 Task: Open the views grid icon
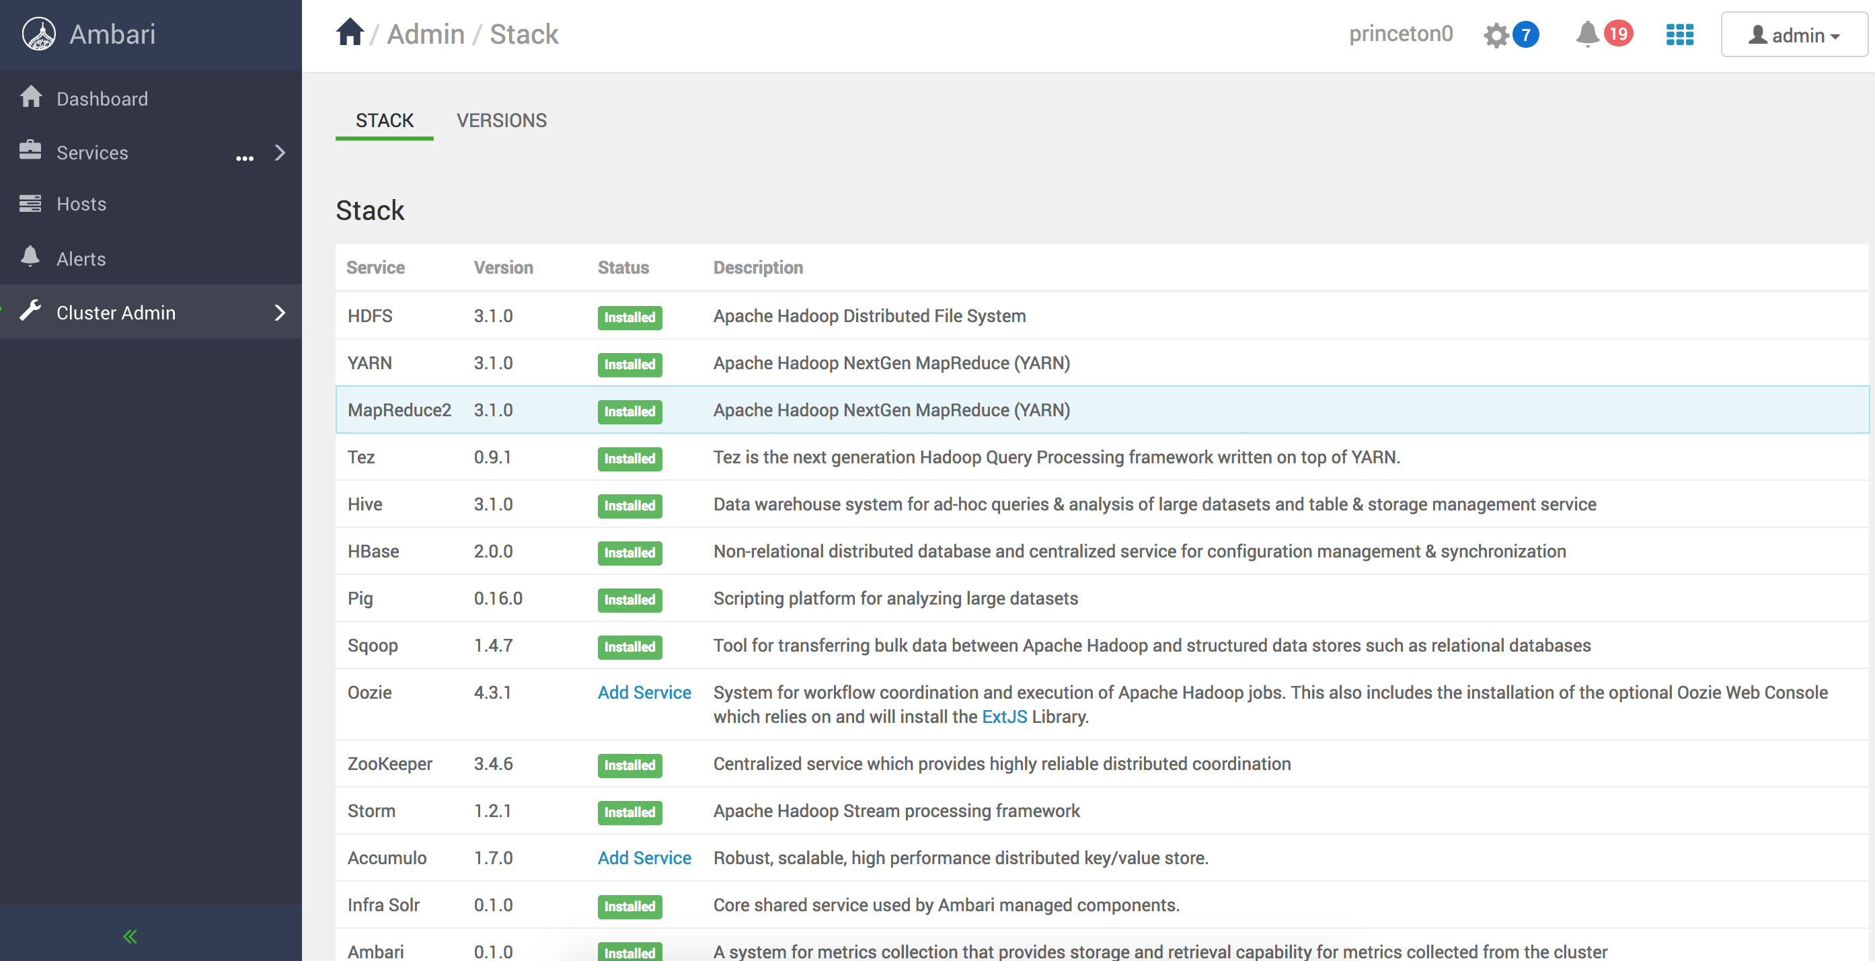[1679, 34]
